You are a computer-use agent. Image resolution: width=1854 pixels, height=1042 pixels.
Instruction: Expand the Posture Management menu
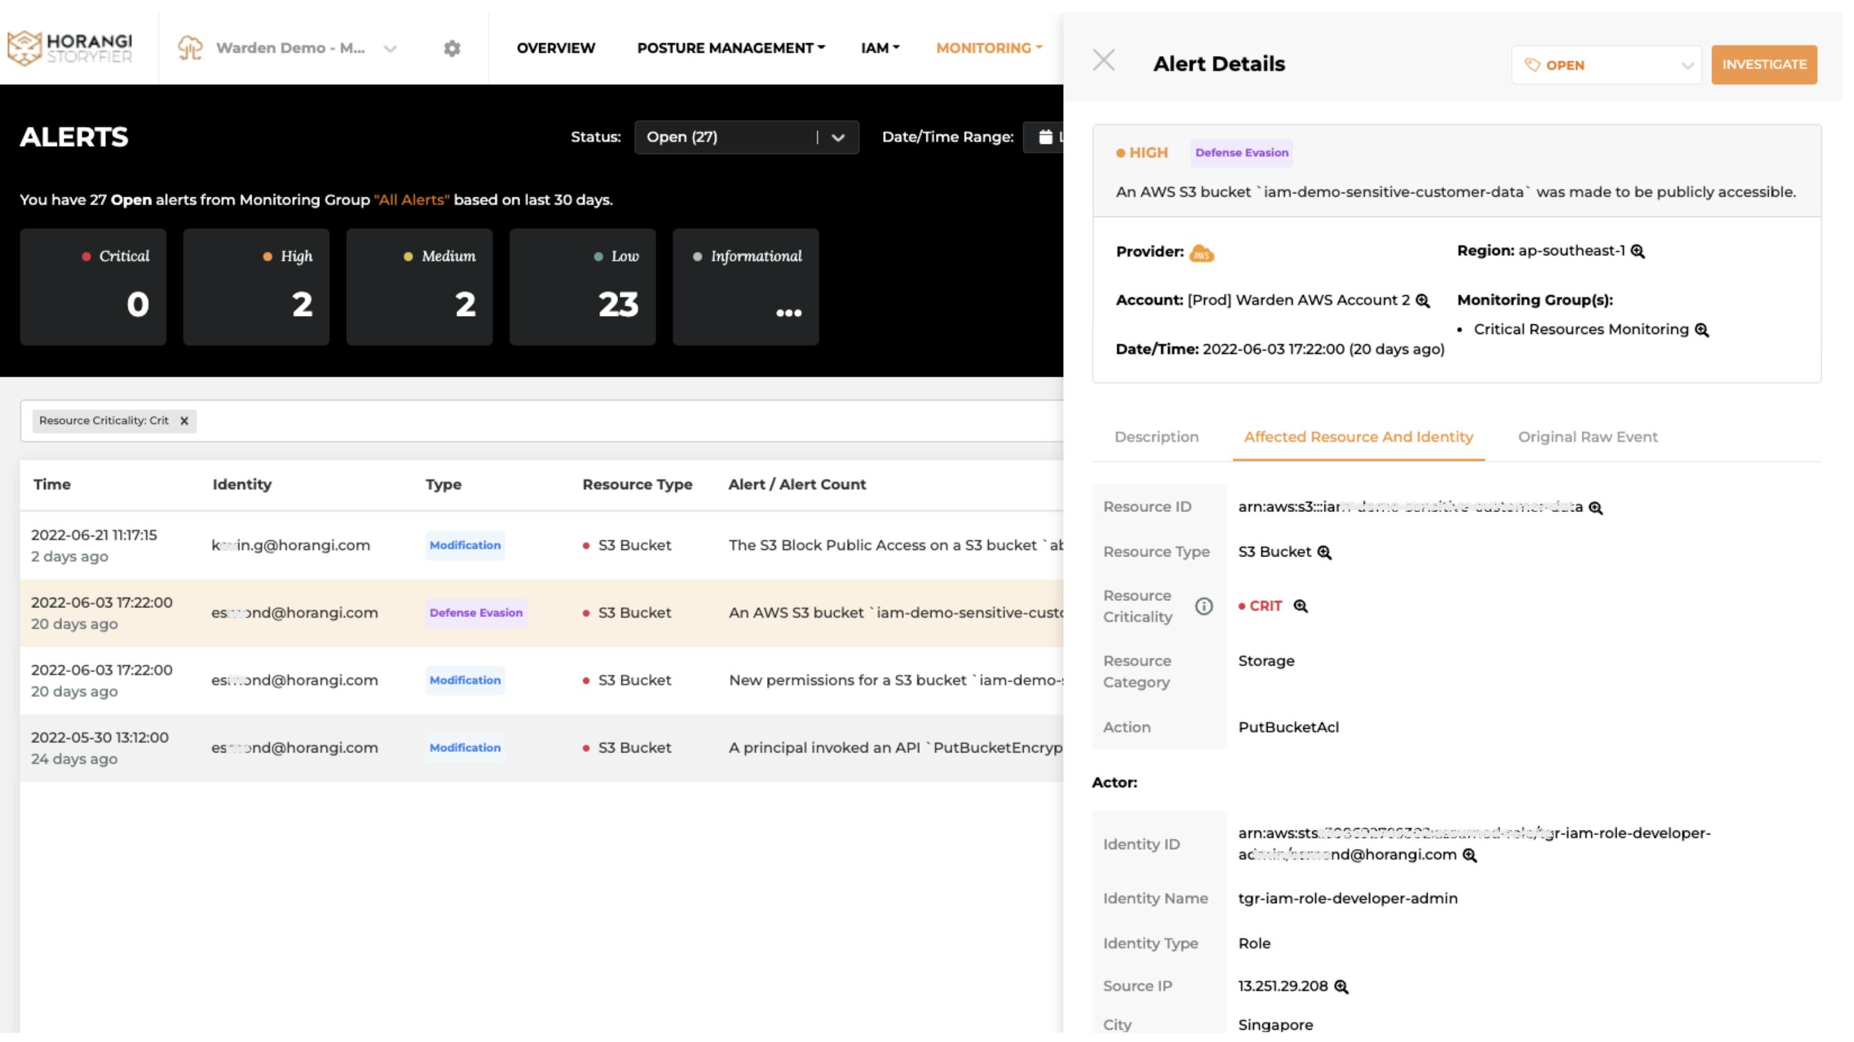[x=730, y=48]
